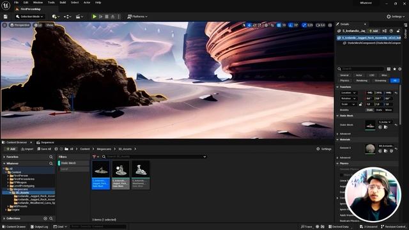Toggle rotation snapping in the viewport
This screenshot has height=230, width=409.
291,25
